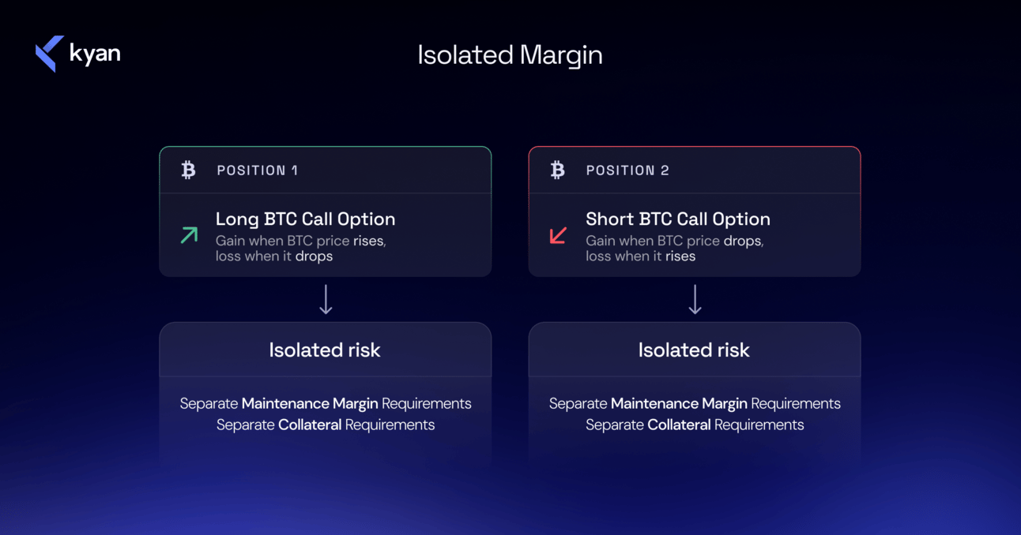Click the Short BTC Call Option title

point(677,219)
